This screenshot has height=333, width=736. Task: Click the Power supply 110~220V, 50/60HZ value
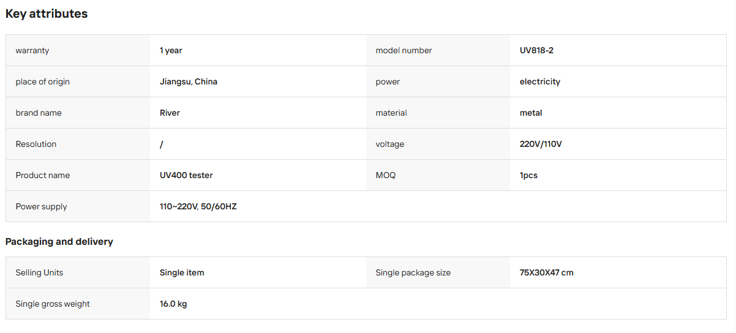click(x=198, y=206)
